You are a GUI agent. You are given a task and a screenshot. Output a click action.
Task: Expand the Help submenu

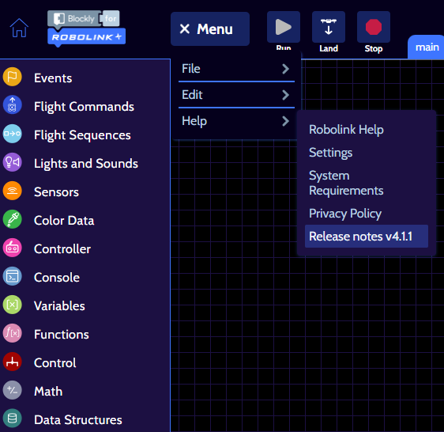click(x=236, y=121)
